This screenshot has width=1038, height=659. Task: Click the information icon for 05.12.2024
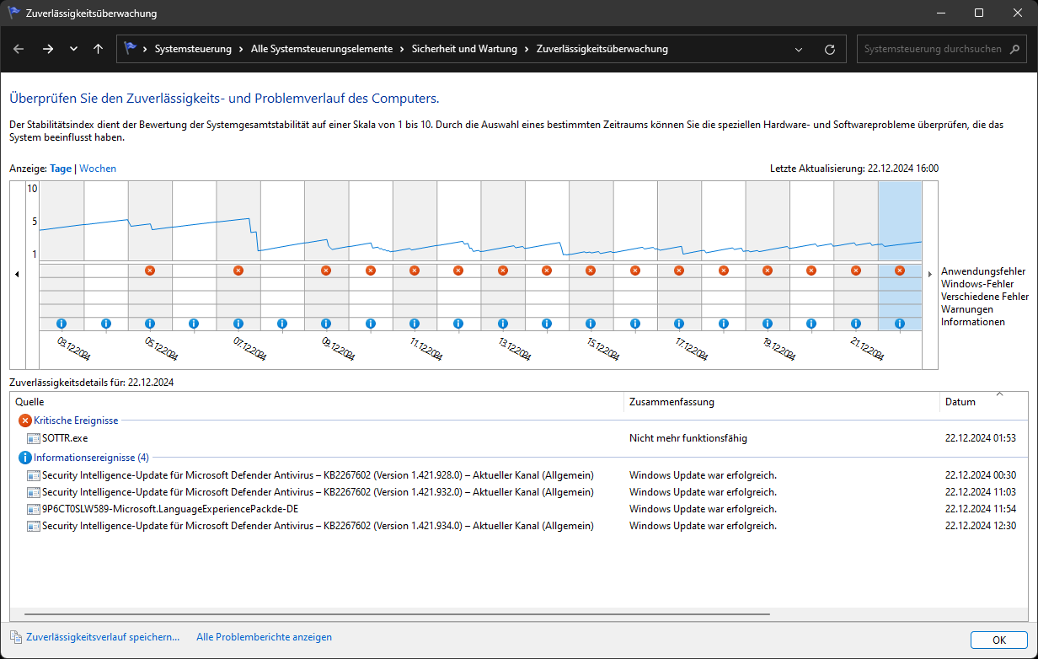pyautogui.click(x=150, y=324)
